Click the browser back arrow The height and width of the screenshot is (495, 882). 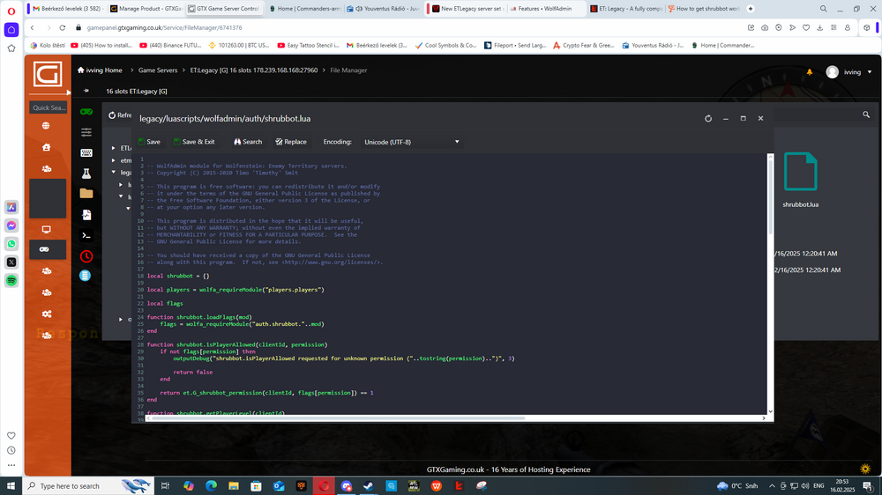click(x=32, y=27)
